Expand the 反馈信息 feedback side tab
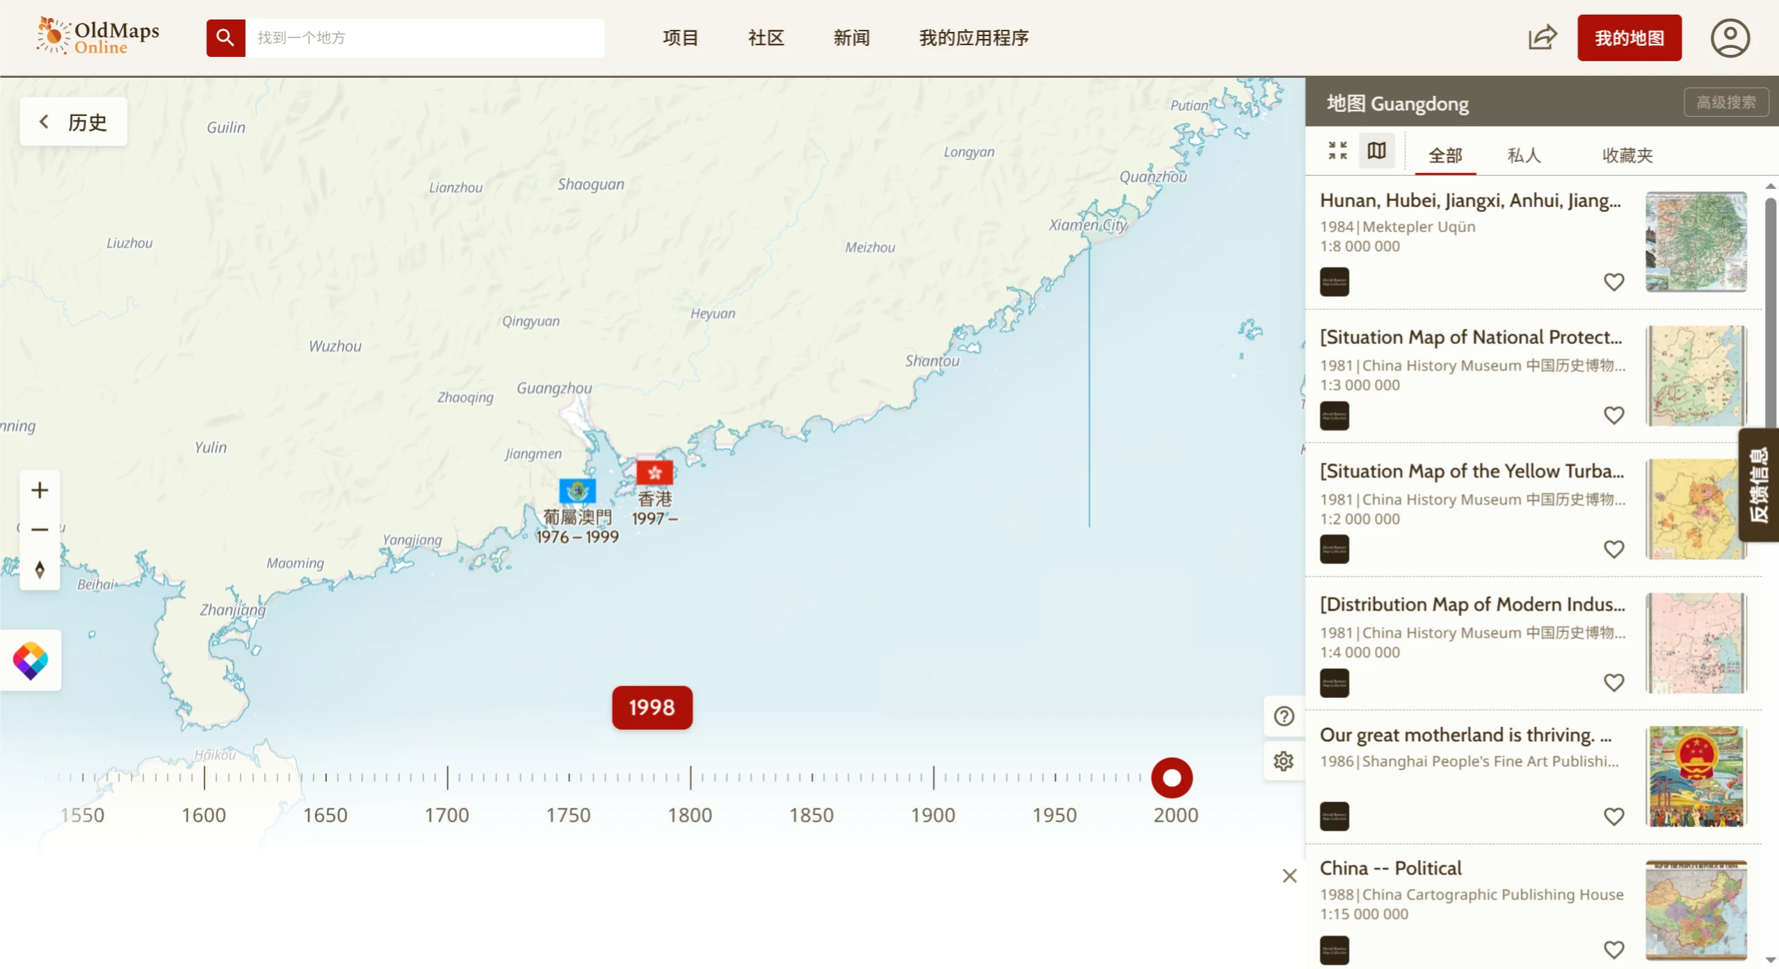Viewport: 1779px width, 969px height. click(x=1760, y=484)
